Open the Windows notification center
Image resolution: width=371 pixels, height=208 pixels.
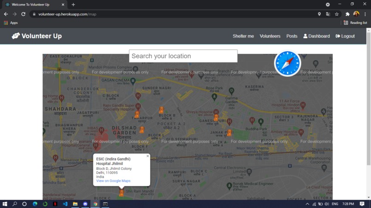tap(362, 204)
